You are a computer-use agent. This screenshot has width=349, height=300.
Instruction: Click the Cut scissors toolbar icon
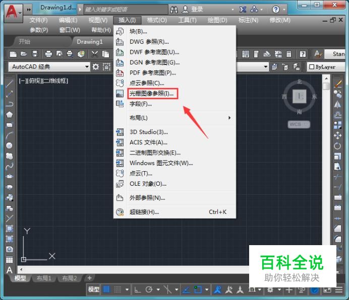95,54
